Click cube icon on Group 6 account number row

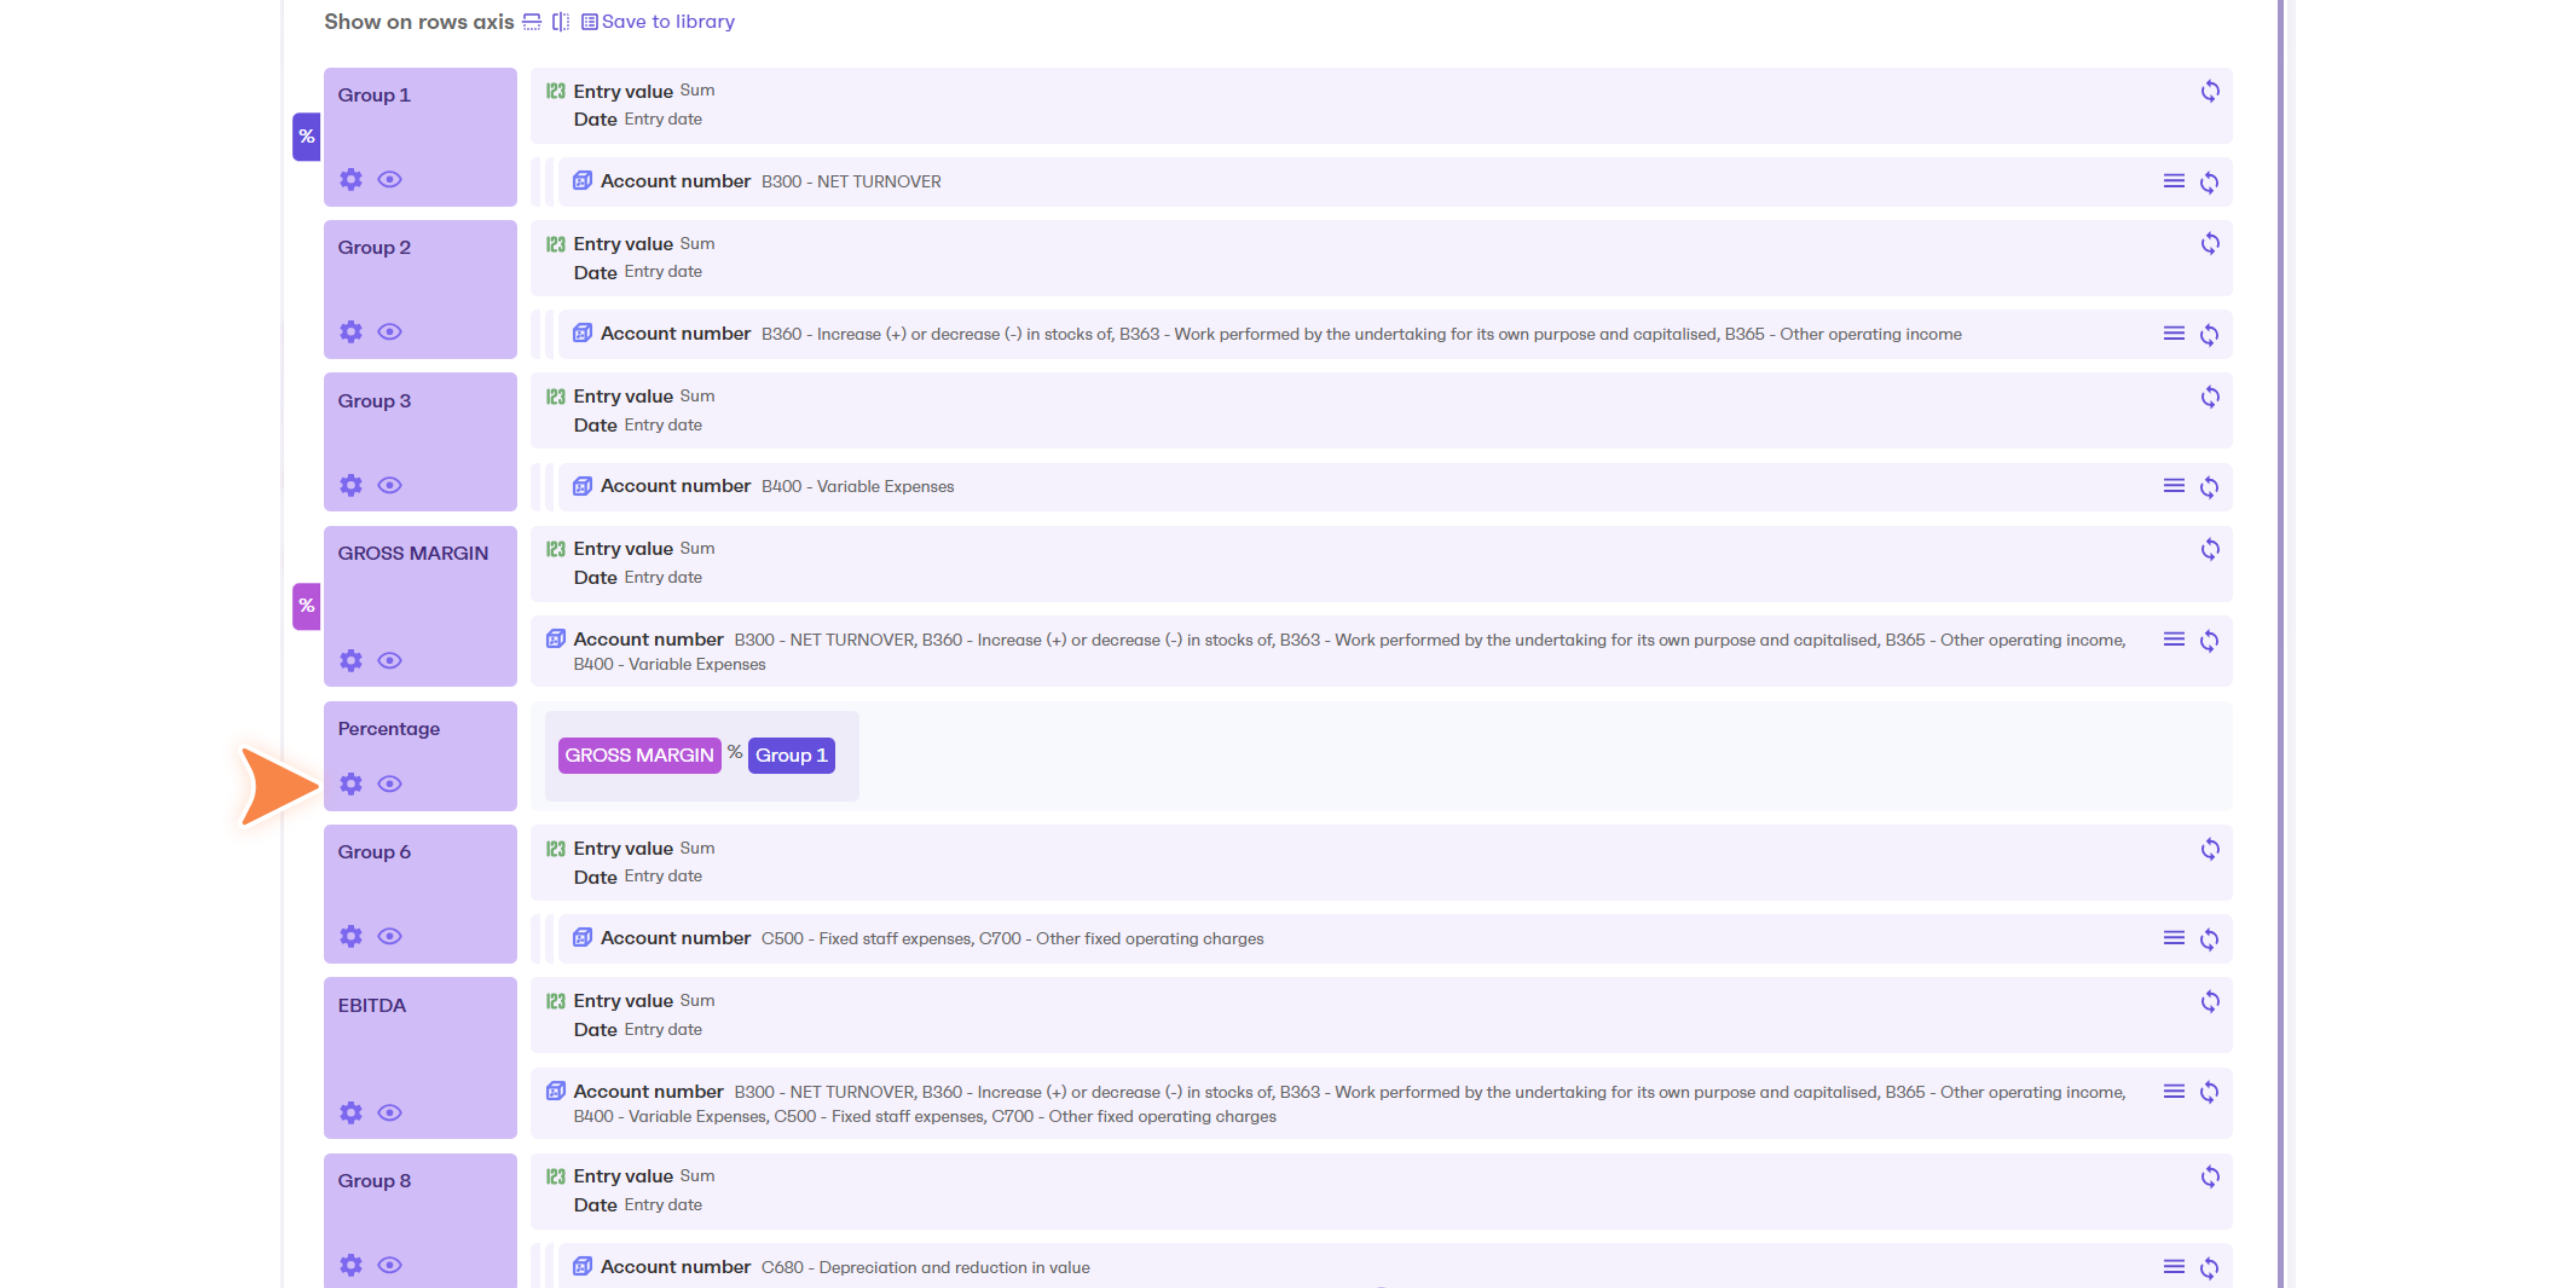582,938
